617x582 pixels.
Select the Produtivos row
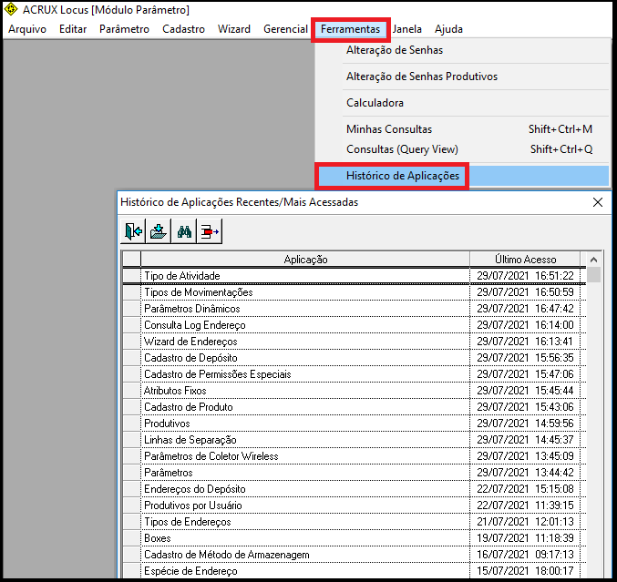[355, 424]
